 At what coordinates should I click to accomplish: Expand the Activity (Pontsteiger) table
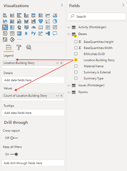click(69, 27)
